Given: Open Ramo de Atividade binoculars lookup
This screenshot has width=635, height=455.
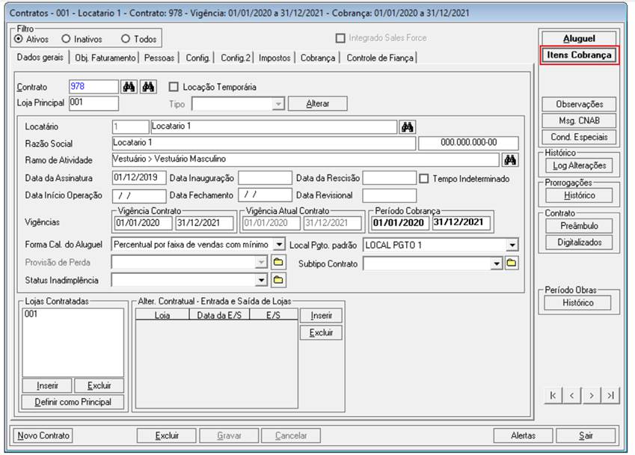Looking at the screenshot, I should coord(510,160).
